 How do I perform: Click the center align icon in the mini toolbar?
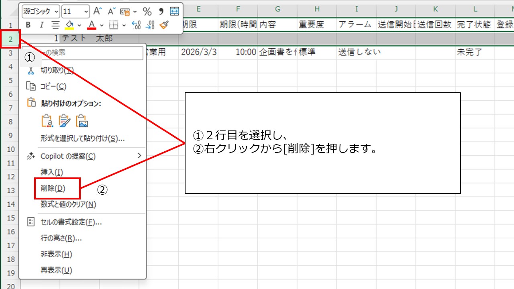click(x=55, y=25)
